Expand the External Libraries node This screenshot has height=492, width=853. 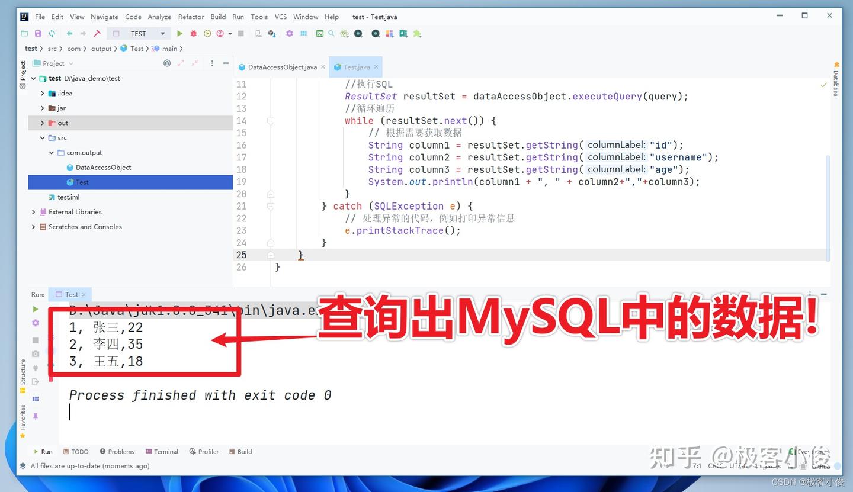tap(34, 211)
